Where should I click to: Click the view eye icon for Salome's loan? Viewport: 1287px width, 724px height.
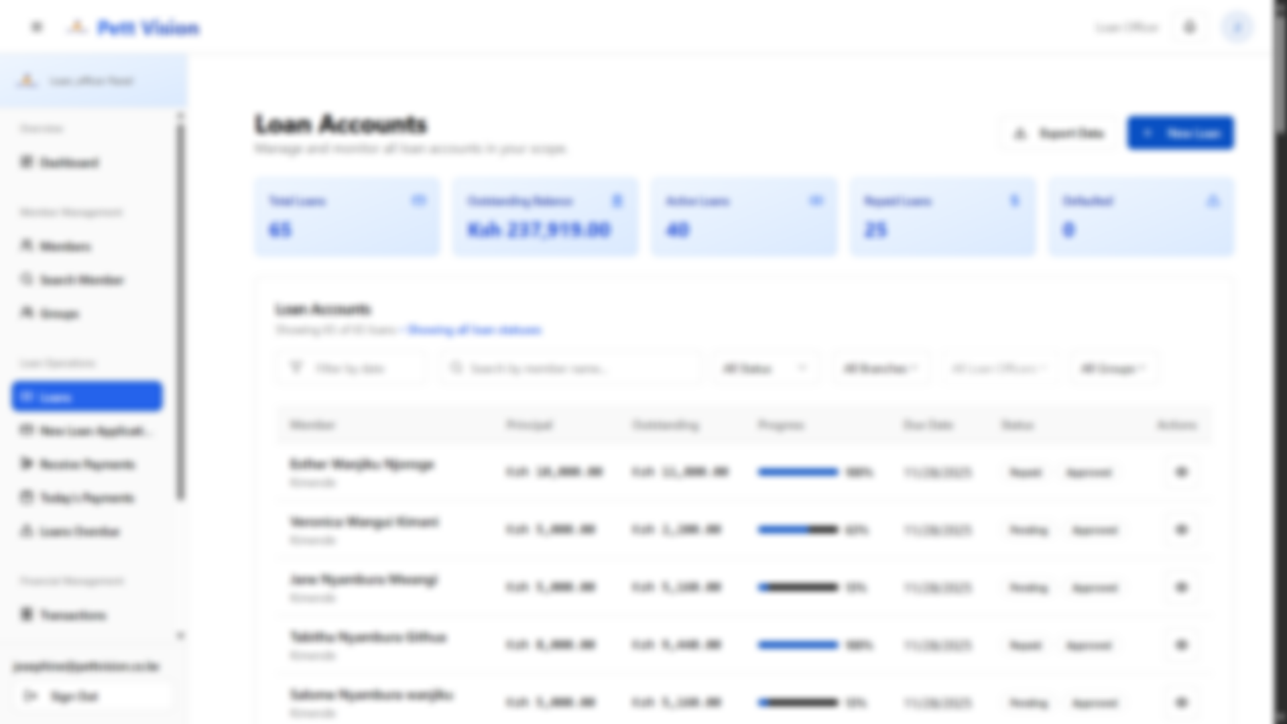[x=1181, y=703]
